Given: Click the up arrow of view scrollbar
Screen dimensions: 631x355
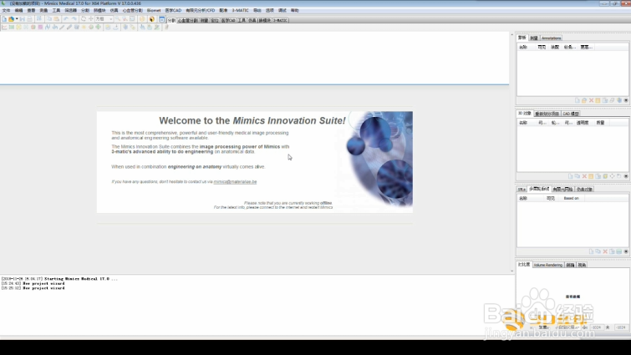Looking at the screenshot, I should 511,34.
